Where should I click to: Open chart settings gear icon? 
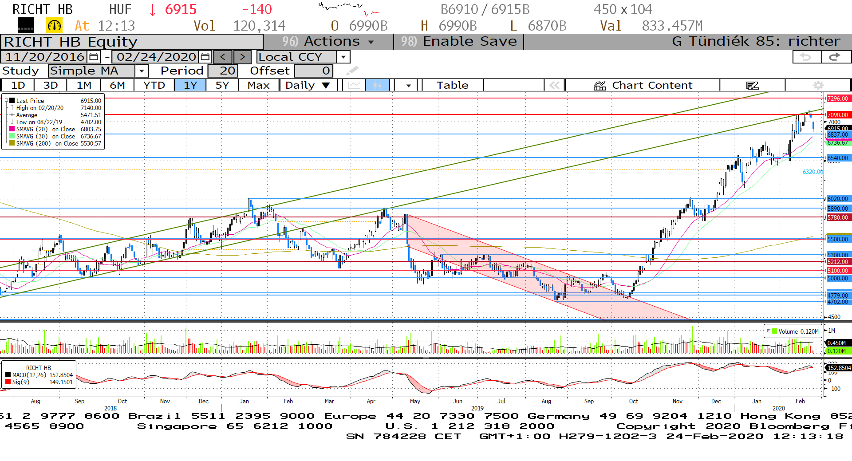818,85
